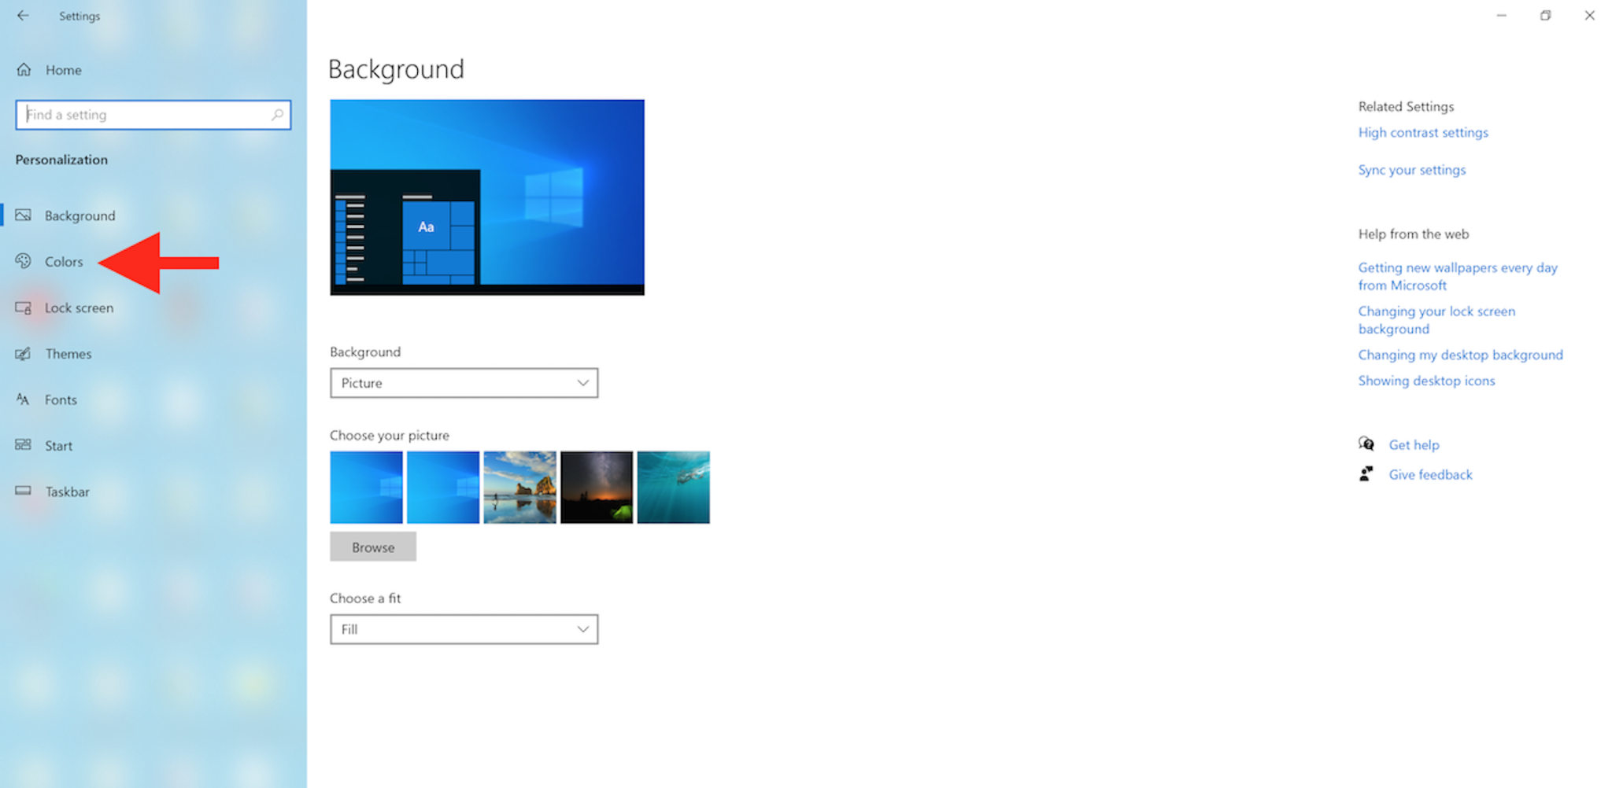Open Lock screen settings from the sidebar
Viewport: 1612px width, 788px height.
pos(24,307)
